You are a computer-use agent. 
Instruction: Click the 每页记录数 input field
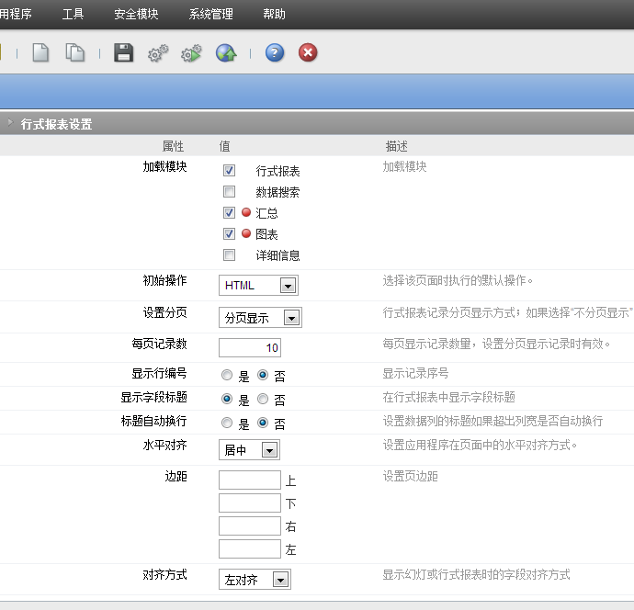tap(250, 347)
